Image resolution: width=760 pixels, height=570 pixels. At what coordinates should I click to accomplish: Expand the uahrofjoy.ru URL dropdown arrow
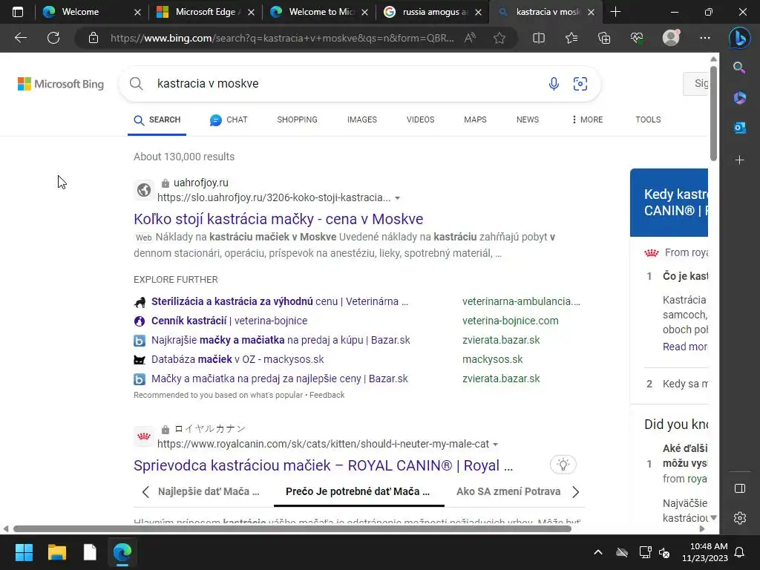pos(398,197)
